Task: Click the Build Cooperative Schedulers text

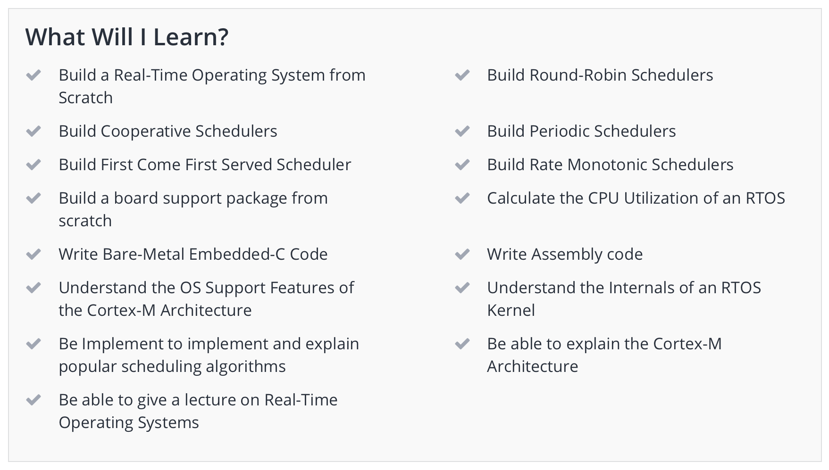Action: 168,132
